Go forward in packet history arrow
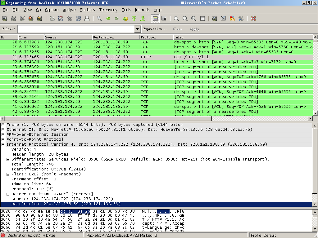This screenshot has height=238, width=318. (x=117, y=19)
